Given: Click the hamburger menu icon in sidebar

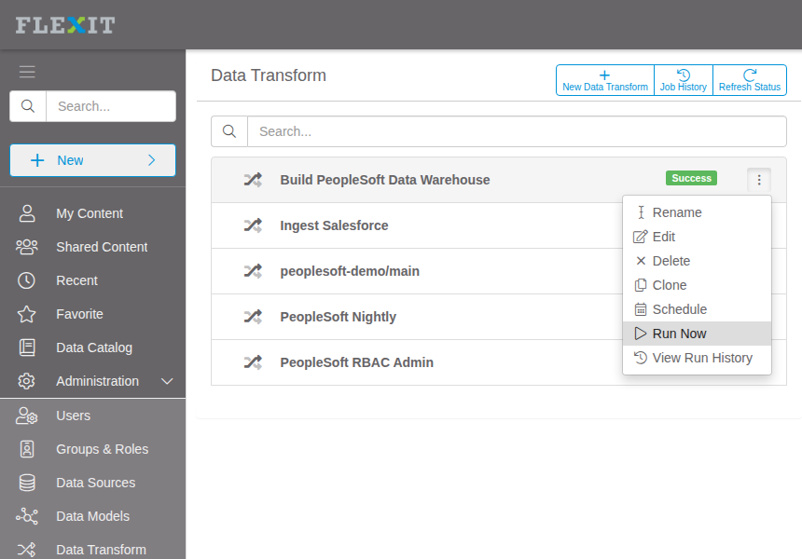Looking at the screenshot, I should click(27, 72).
